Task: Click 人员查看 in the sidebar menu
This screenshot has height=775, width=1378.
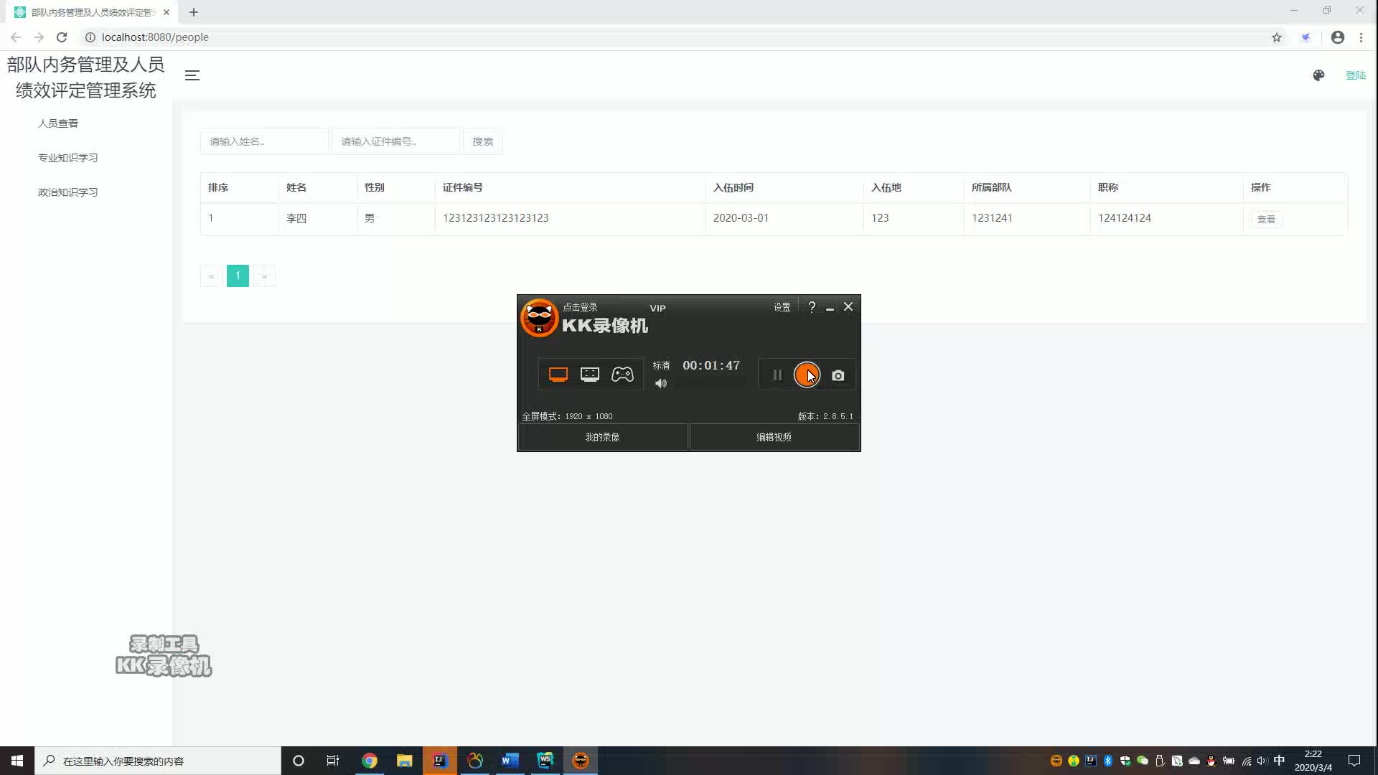Action: [x=57, y=123]
